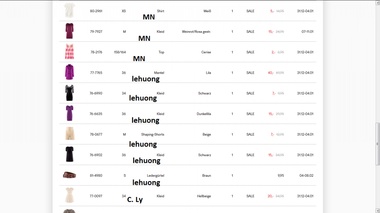Select the Ledergürtel product name
The height and width of the screenshot is (213, 380).
pyautogui.click(x=155, y=176)
